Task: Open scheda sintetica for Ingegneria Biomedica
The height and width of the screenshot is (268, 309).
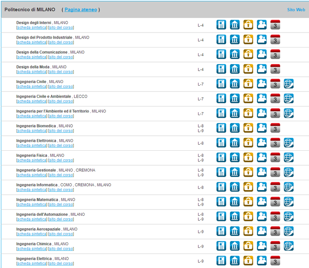Action: coord(32,131)
